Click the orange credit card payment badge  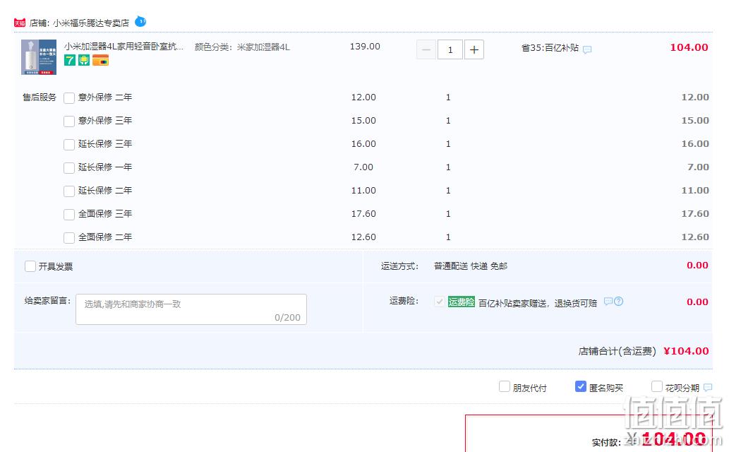[x=100, y=60]
